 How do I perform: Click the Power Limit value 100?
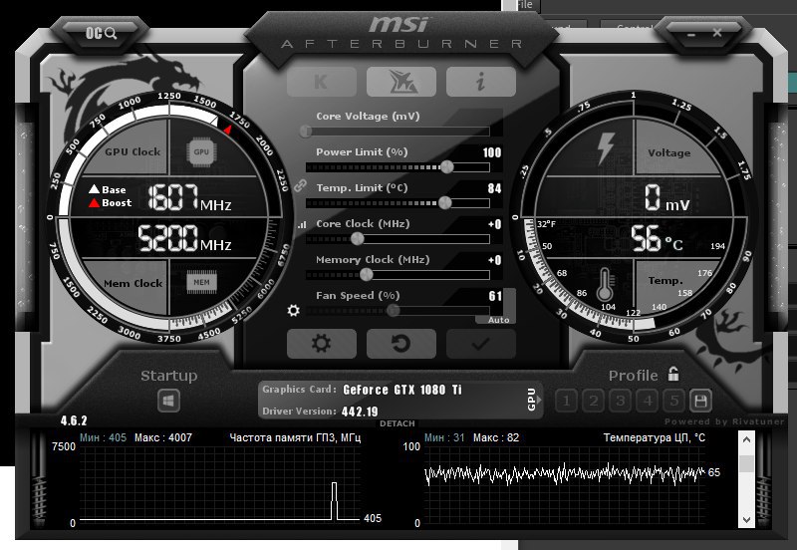coord(491,152)
